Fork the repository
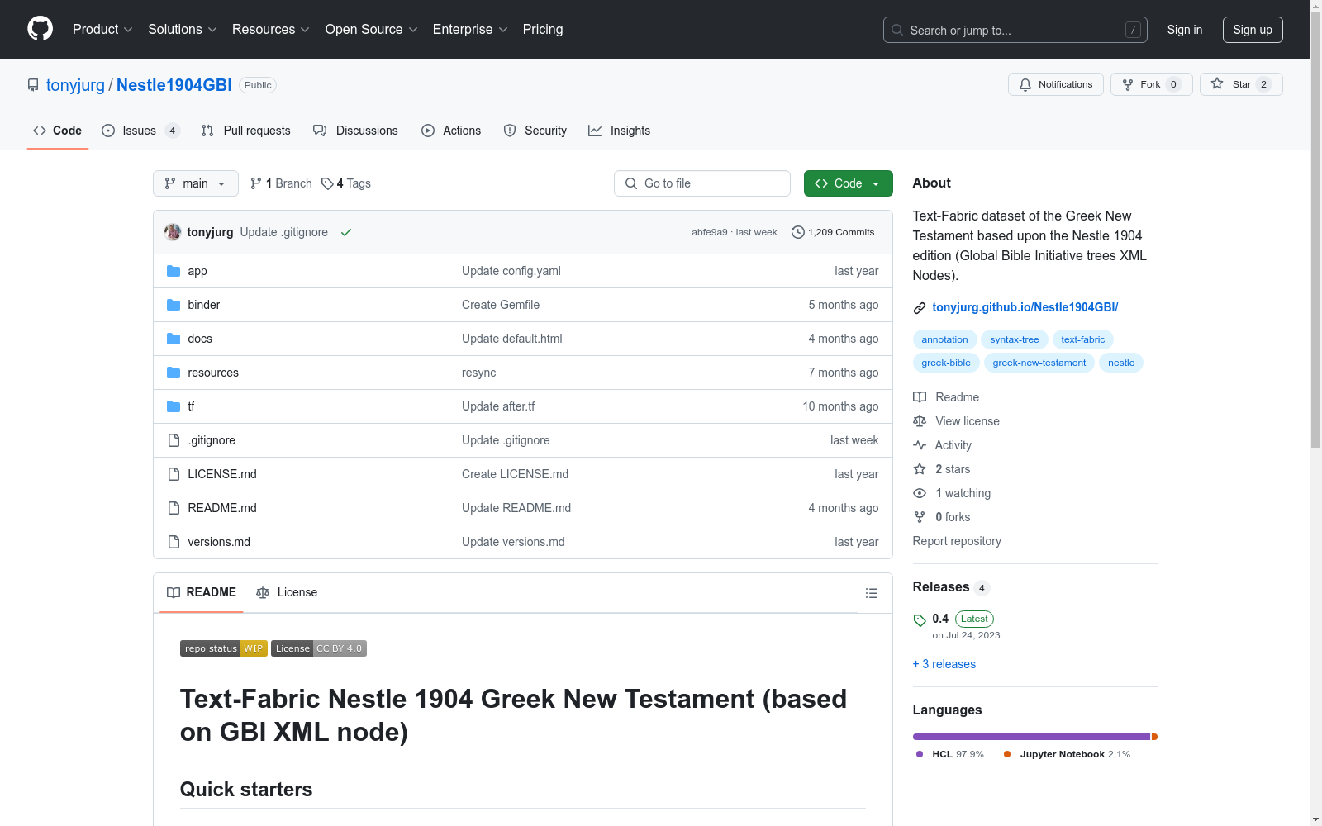Screen dimensions: 1322x826 click(x=1152, y=84)
